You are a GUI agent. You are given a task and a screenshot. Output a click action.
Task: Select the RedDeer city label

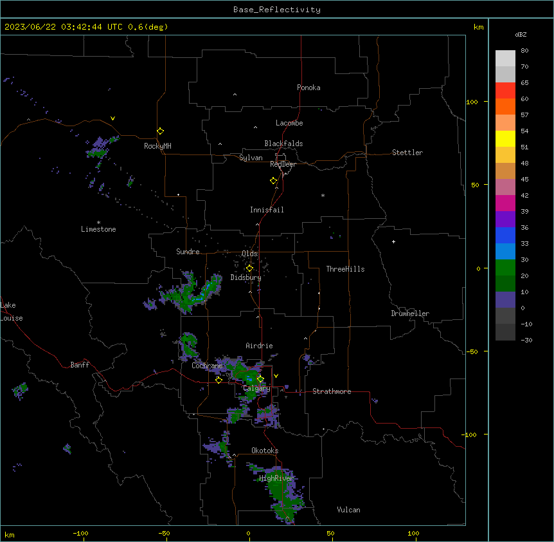[283, 164]
